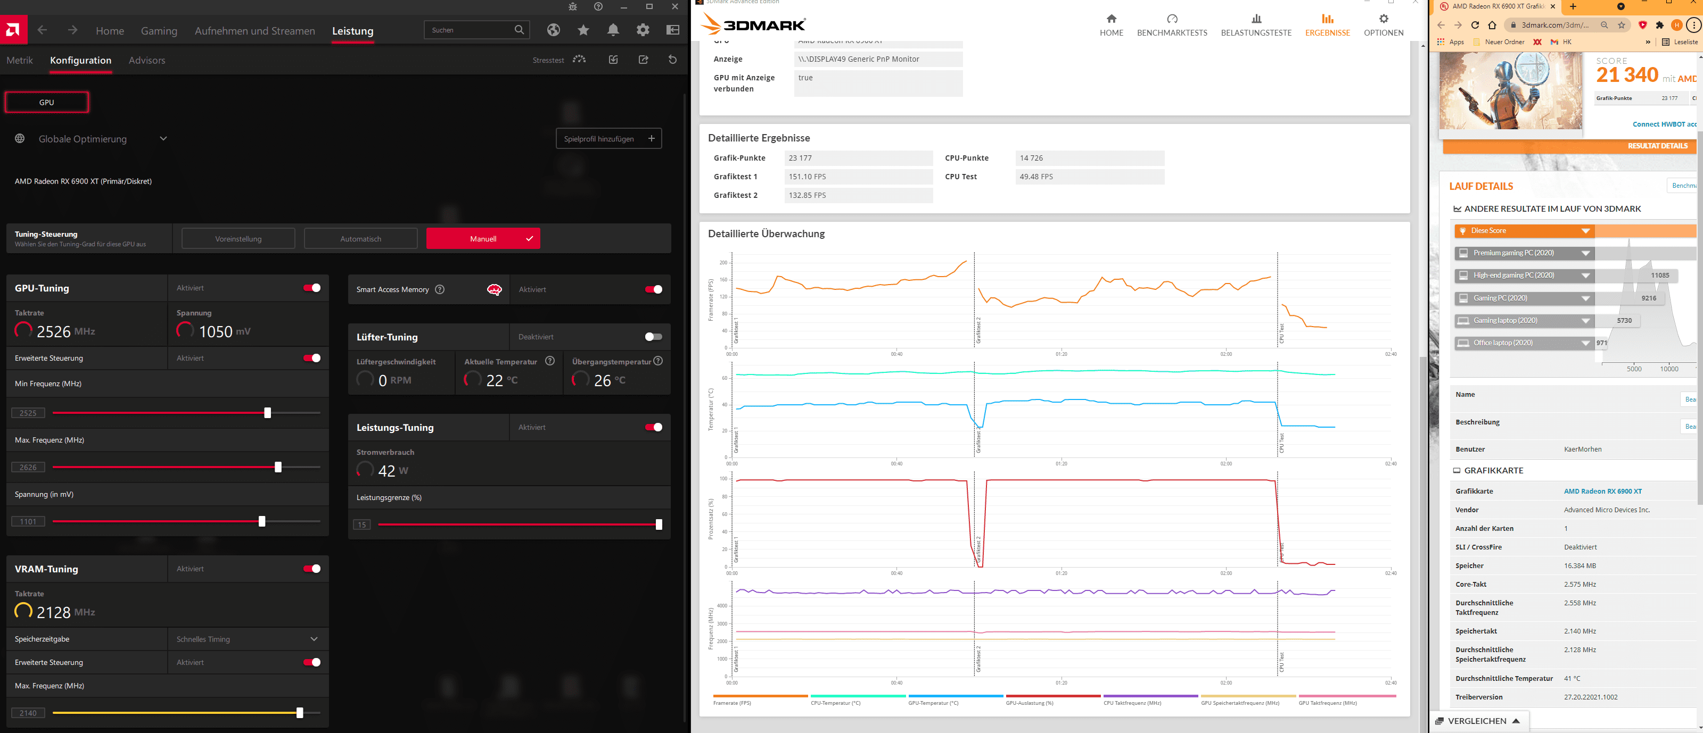Open the web browser globe icon
The width and height of the screenshot is (1703, 733).
[x=554, y=30]
